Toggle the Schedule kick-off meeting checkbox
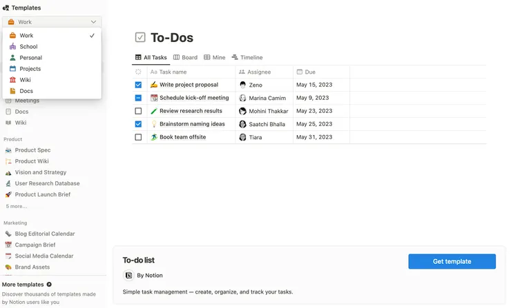 [x=138, y=98]
